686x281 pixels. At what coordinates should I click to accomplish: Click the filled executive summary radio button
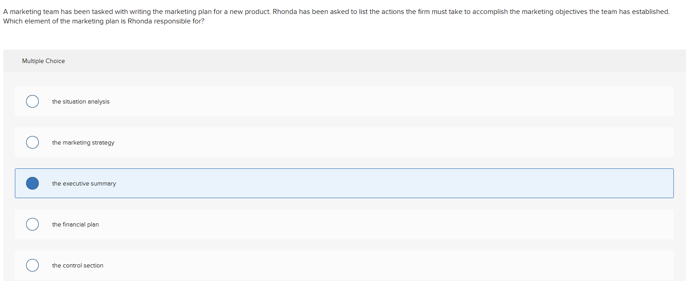tap(32, 183)
